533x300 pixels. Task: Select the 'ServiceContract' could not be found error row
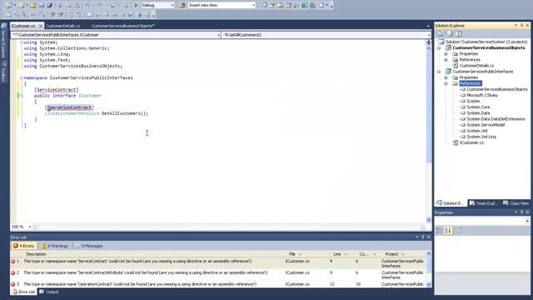point(217,263)
